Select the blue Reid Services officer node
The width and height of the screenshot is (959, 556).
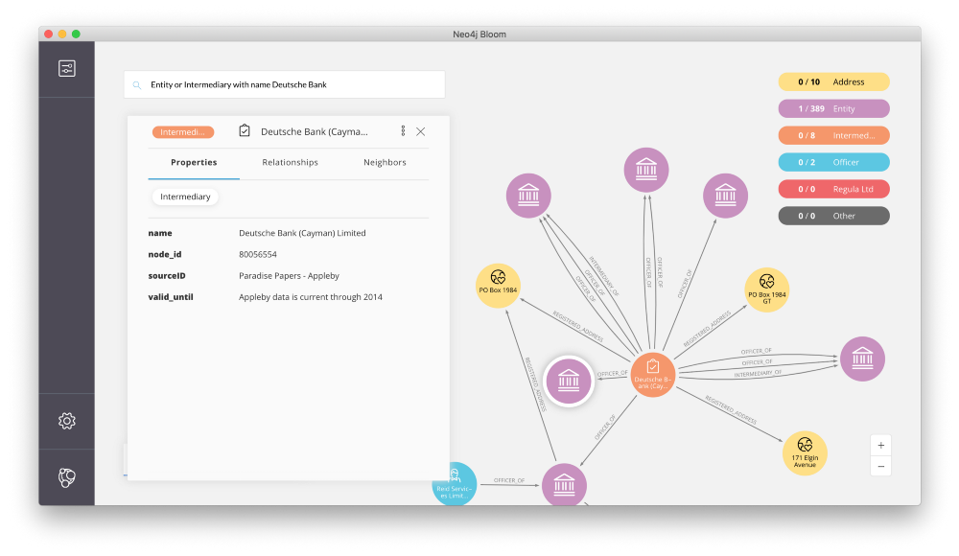tap(455, 484)
